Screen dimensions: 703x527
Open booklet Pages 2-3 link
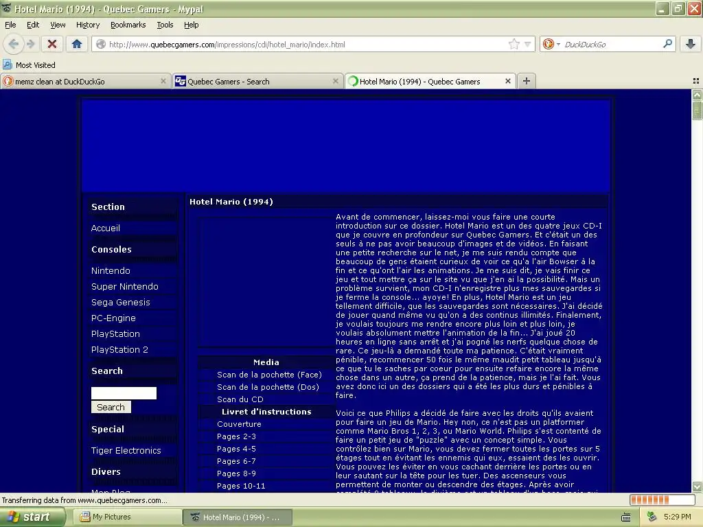pyautogui.click(x=236, y=436)
